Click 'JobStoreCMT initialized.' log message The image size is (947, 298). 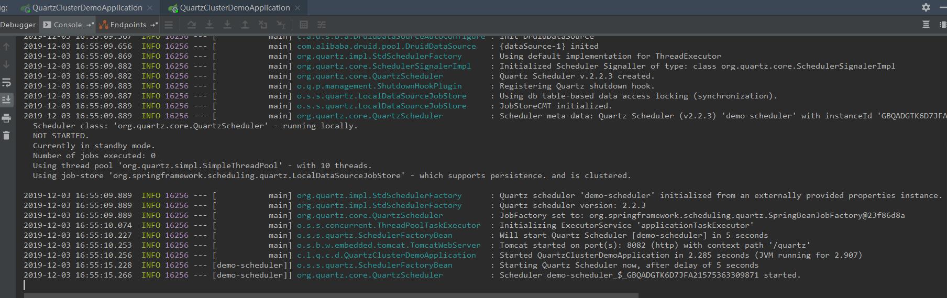point(556,106)
